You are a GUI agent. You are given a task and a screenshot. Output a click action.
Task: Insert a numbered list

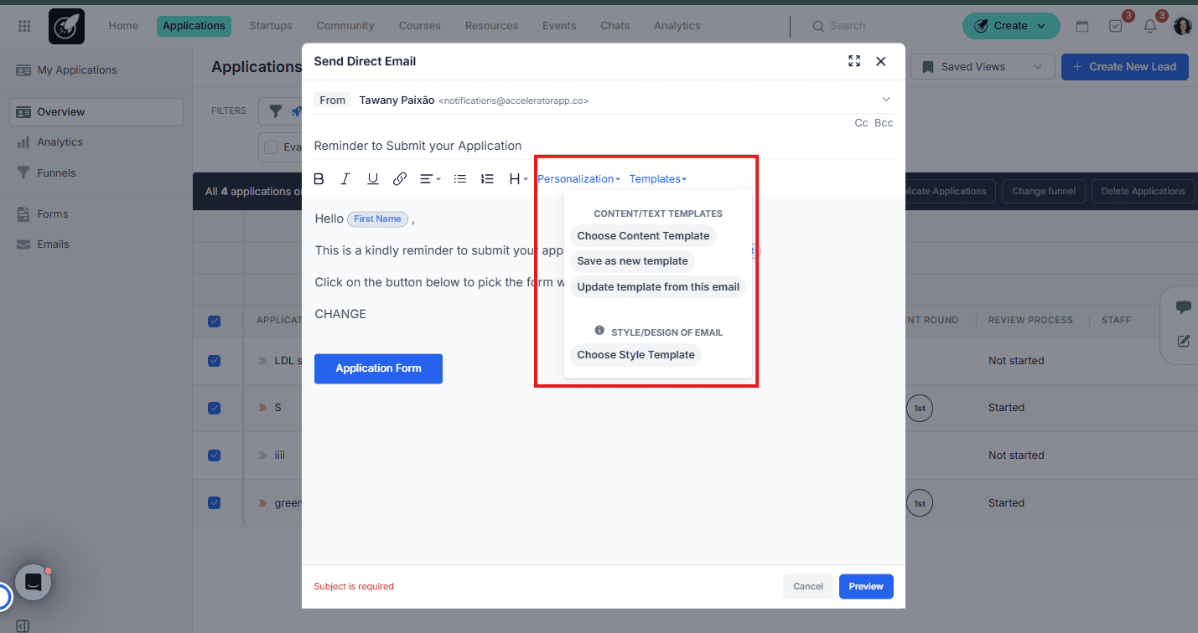487,178
